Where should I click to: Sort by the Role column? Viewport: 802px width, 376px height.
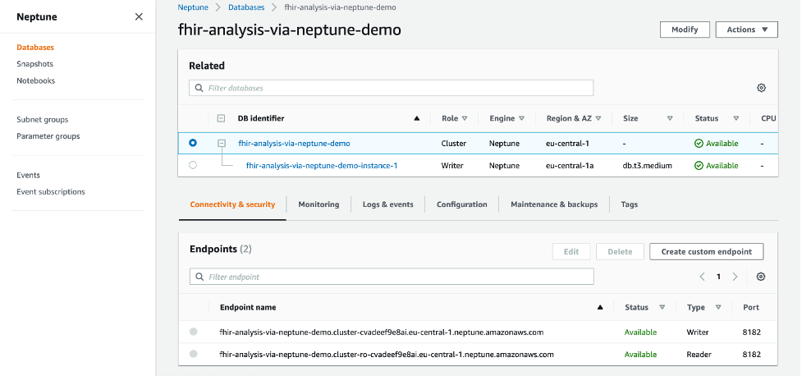pyautogui.click(x=465, y=119)
